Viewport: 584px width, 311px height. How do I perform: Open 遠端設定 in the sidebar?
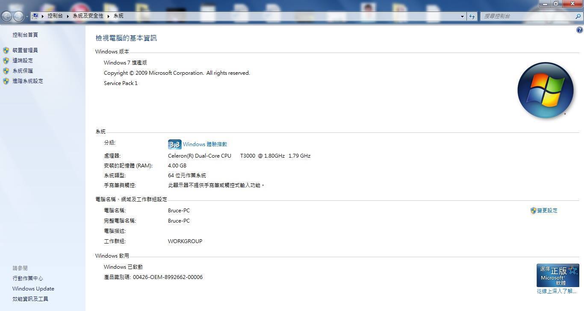(x=23, y=60)
